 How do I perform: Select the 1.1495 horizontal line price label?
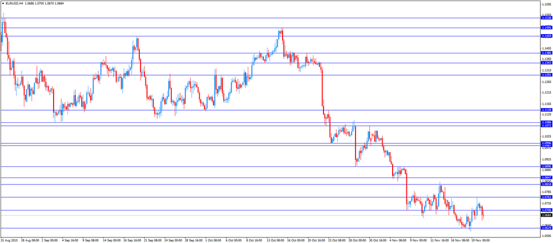point(546,28)
